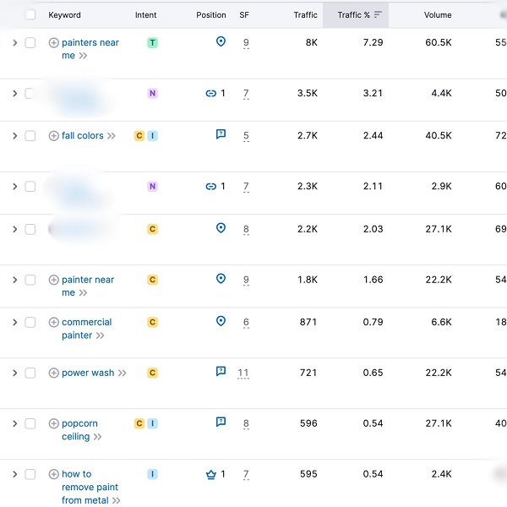The height and width of the screenshot is (507, 507).
Task: Click the location pin icon in 'painters near me' row
Action: (x=221, y=41)
